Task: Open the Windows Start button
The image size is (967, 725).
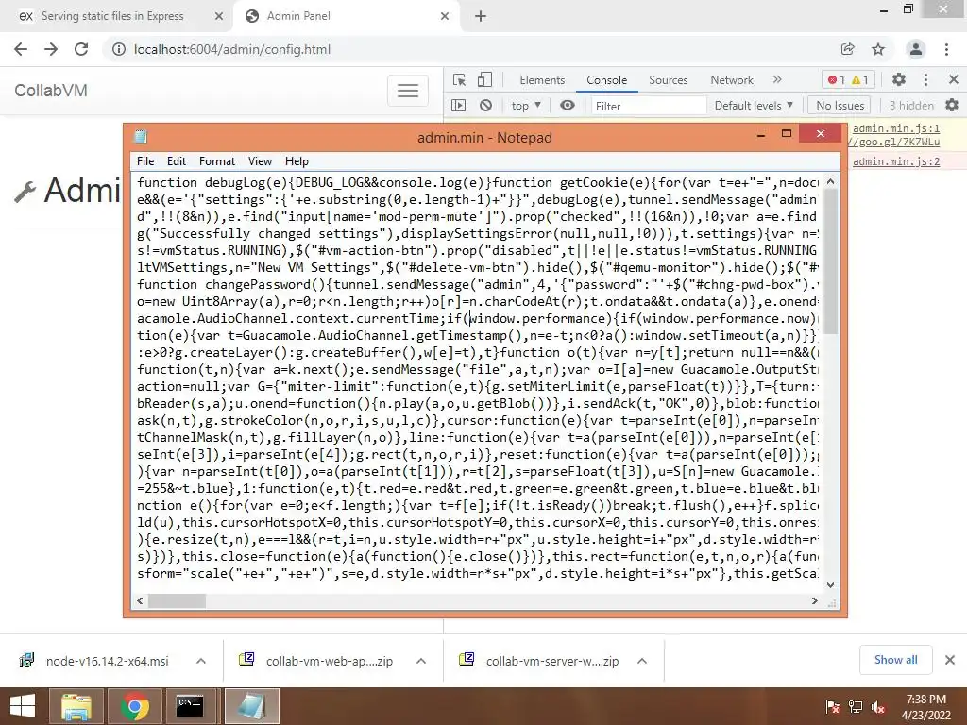Action: (23, 706)
